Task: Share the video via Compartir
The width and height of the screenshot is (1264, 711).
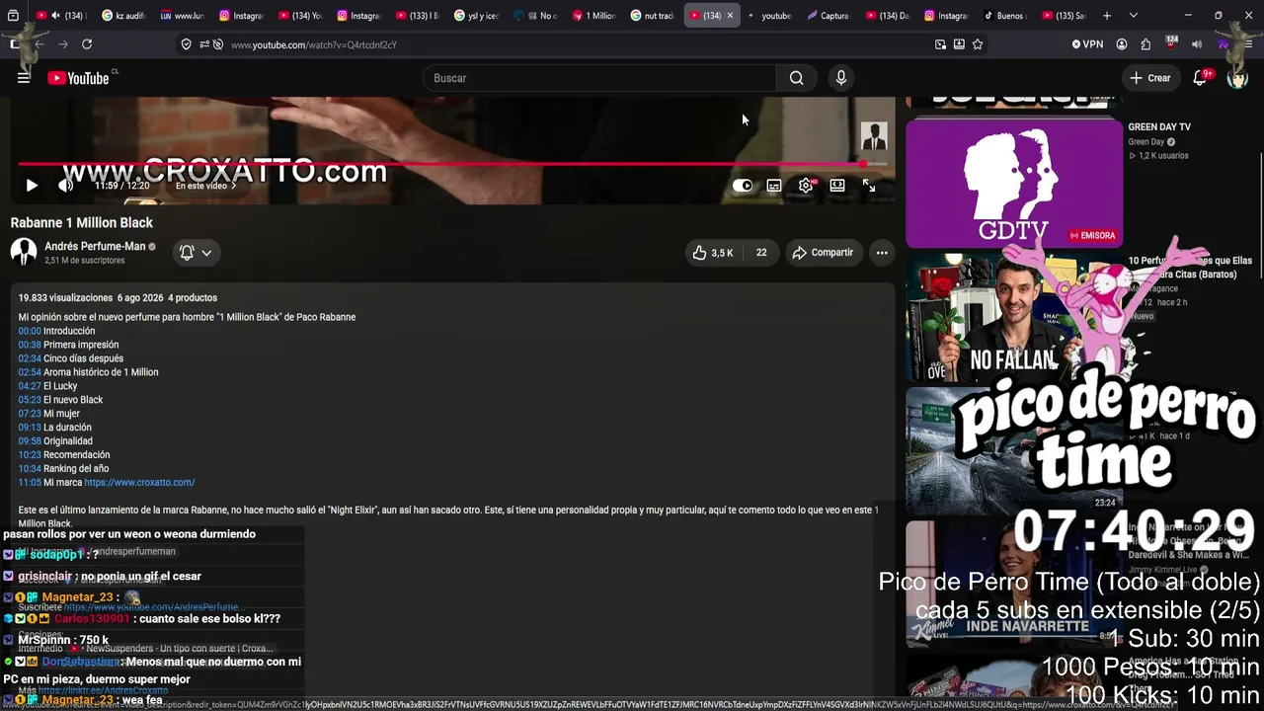Action: click(x=823, y=253)
